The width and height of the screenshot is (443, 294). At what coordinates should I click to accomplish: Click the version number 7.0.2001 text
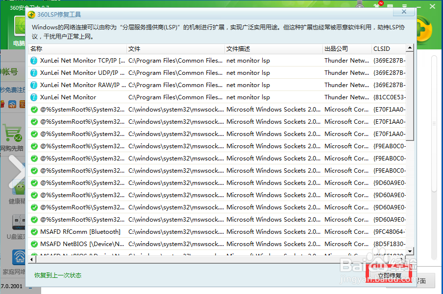(11, 286)
